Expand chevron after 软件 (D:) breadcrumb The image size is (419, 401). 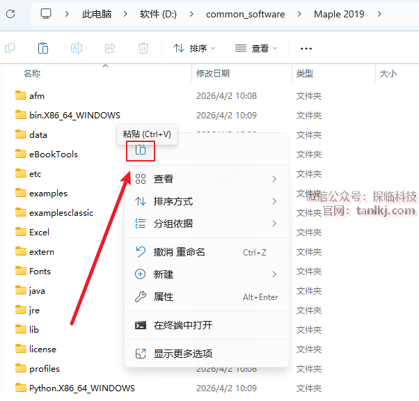[x=191, y=14]
